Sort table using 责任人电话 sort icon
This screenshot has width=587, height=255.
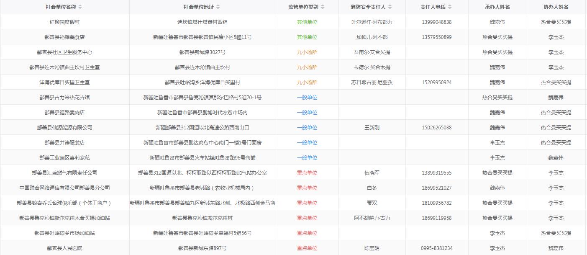(x=450, y=7)
